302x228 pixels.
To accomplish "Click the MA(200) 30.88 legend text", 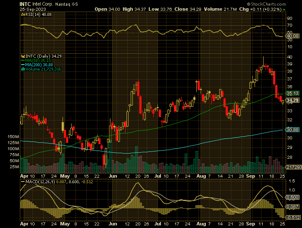I will [39, 65].
